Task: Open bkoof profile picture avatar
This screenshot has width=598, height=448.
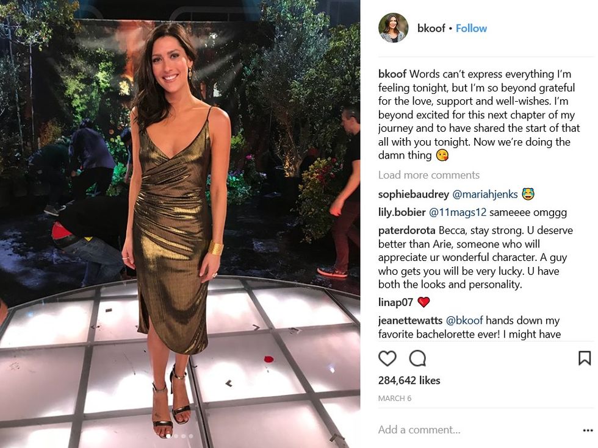Action: point(393,28)
